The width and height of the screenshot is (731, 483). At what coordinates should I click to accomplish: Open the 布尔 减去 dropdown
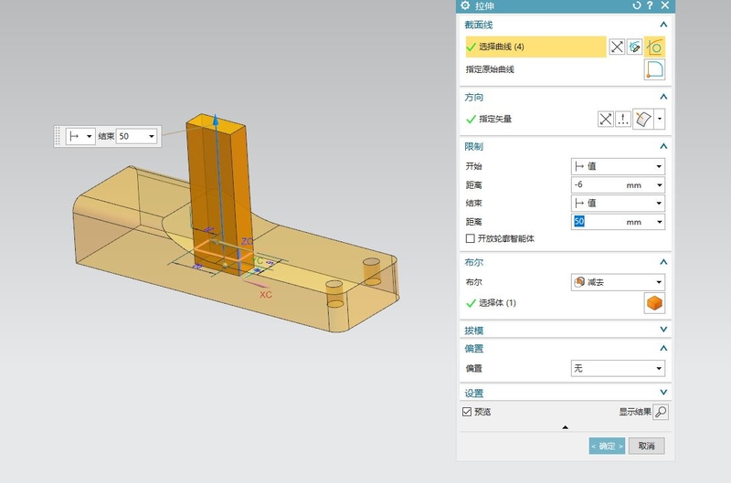tap(617, 282)
